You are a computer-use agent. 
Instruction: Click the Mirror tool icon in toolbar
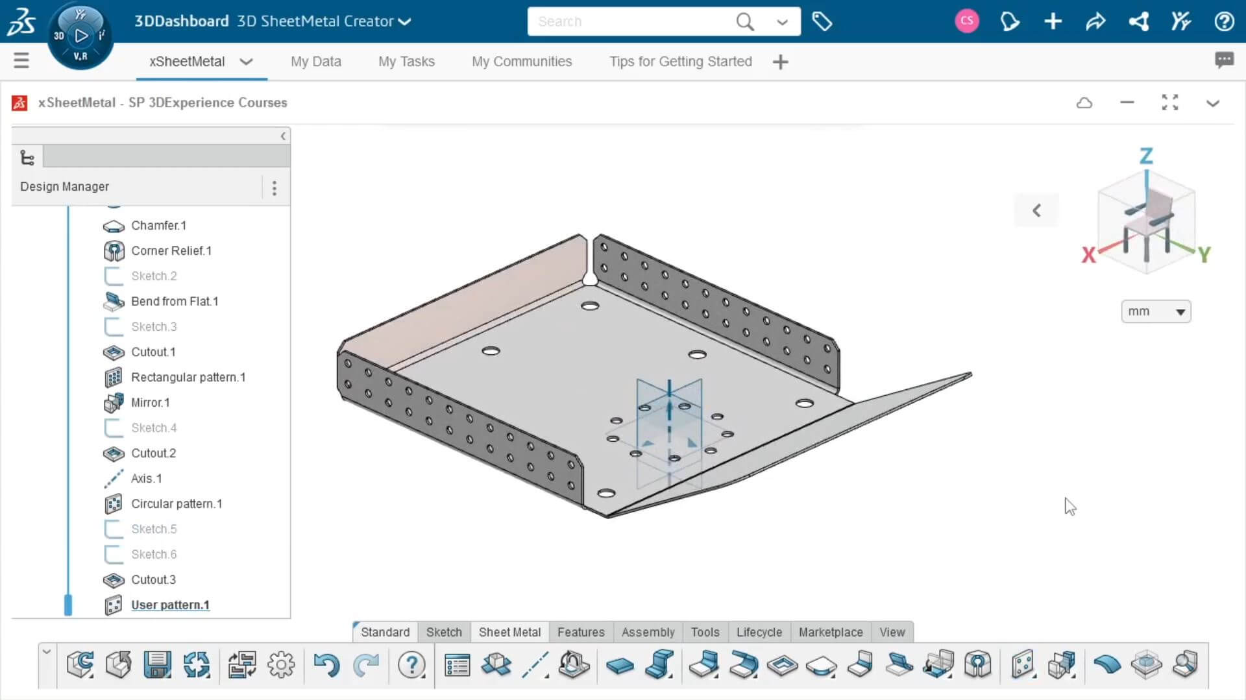1062,665
